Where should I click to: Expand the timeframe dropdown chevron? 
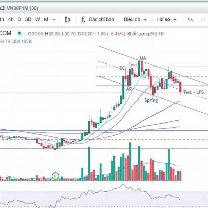click(54, 20)
